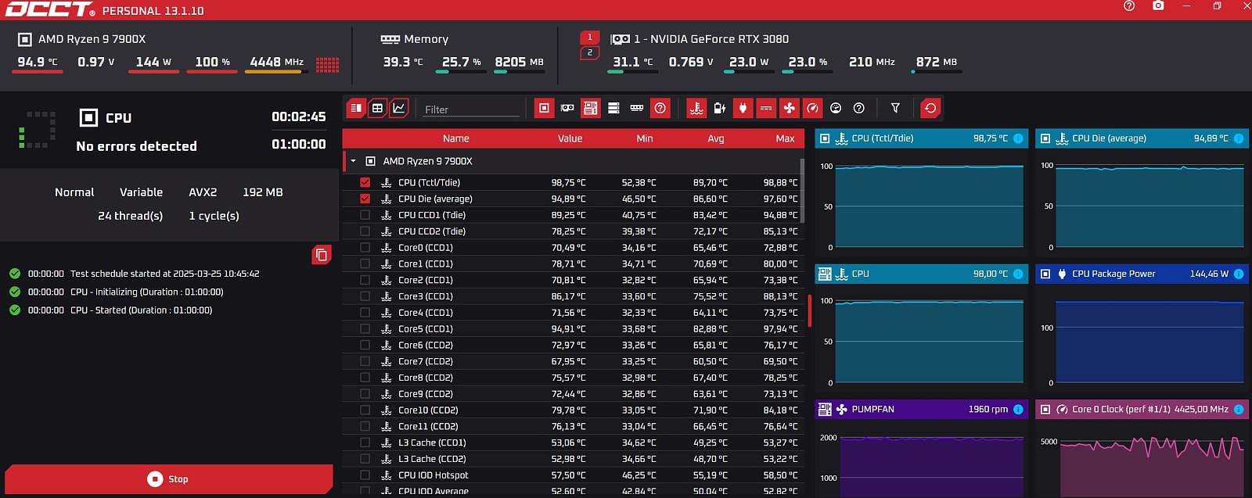This screenshot has width=1252, height=498.
Task: Click the CPU (Tctl/Tdie) graph header
Action: tap(921, 138)
